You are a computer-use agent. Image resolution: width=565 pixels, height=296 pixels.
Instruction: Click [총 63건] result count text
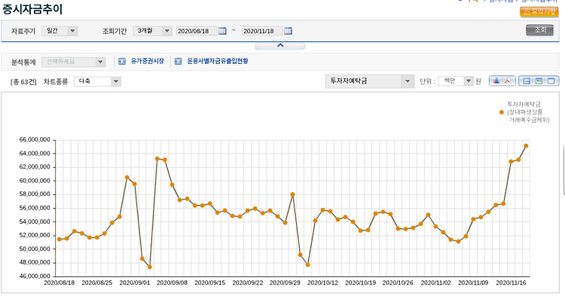(x=23, y=82)
